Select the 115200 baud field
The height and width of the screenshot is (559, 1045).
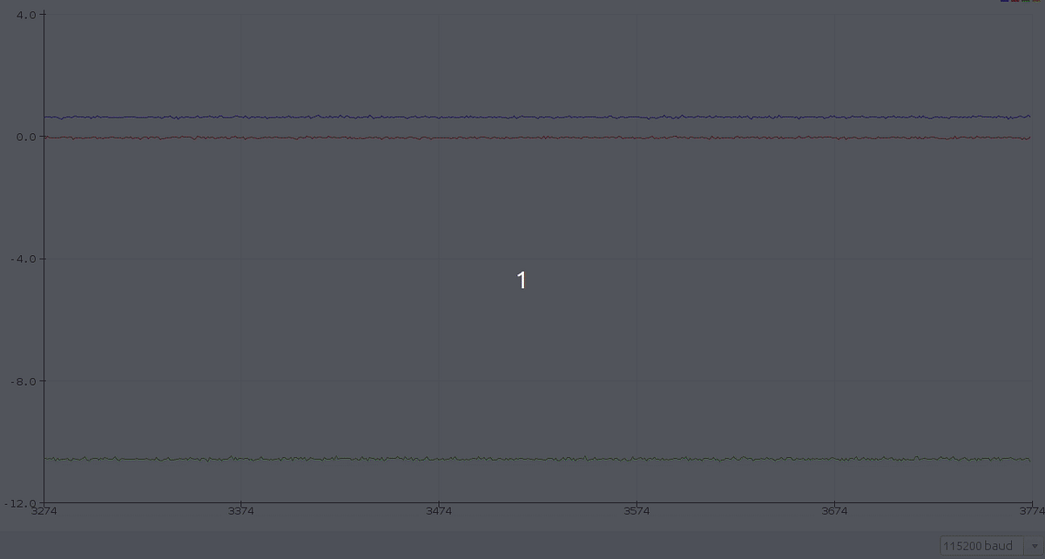[982, 544]
